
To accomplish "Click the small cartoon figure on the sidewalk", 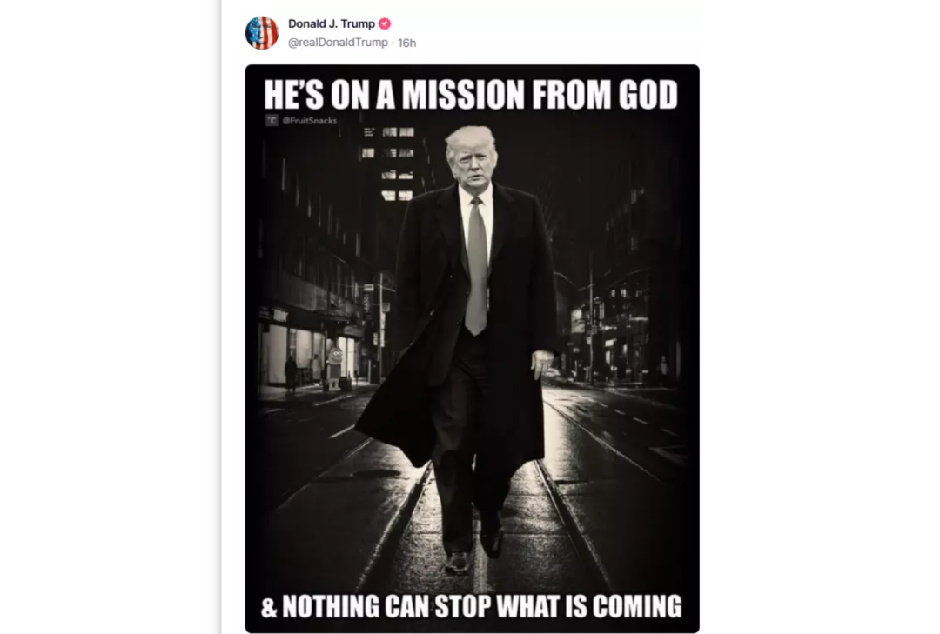I will click(334, 368).
